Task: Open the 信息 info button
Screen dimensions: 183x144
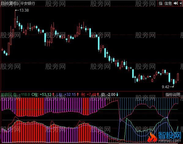Action: [168, 3]
